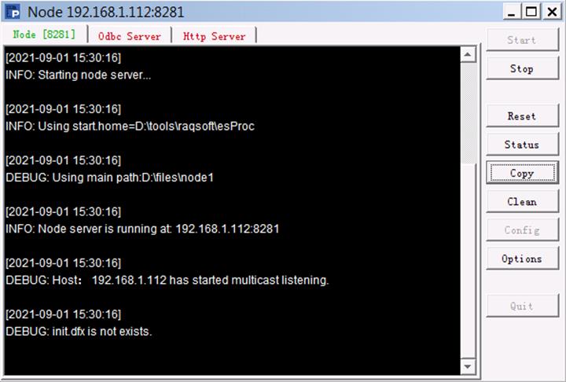The image size is (566, 382).
Task: Clean the console log
Action: [x=522, y=201]
